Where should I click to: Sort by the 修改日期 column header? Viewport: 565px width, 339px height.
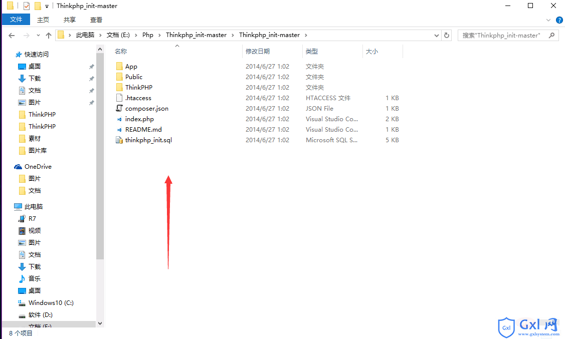258,52
